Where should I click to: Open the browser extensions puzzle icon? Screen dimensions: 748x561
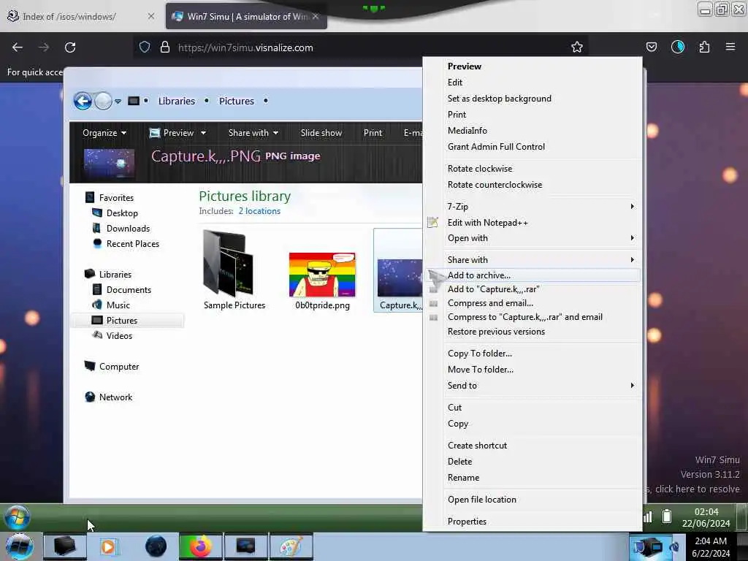click(x=704, y=47)
